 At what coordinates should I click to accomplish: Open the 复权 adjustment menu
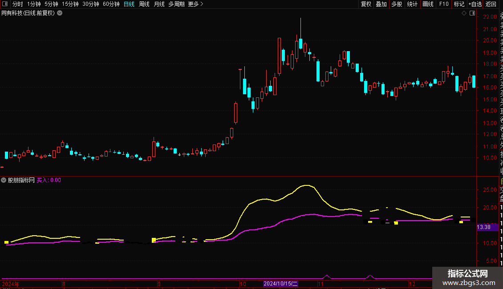tap(366, 4)
